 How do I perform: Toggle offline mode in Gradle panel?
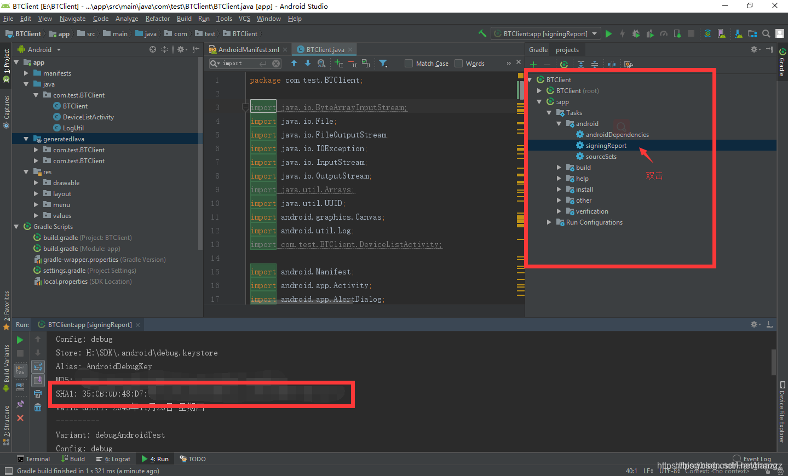tap(612, 64)
